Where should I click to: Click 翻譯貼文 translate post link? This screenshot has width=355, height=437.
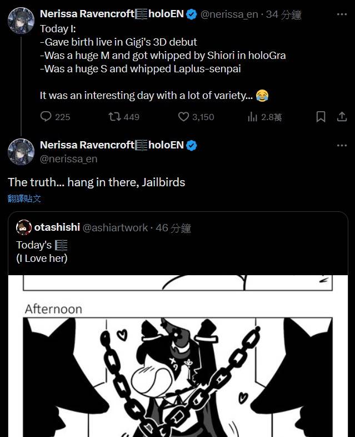coord(24,198)
